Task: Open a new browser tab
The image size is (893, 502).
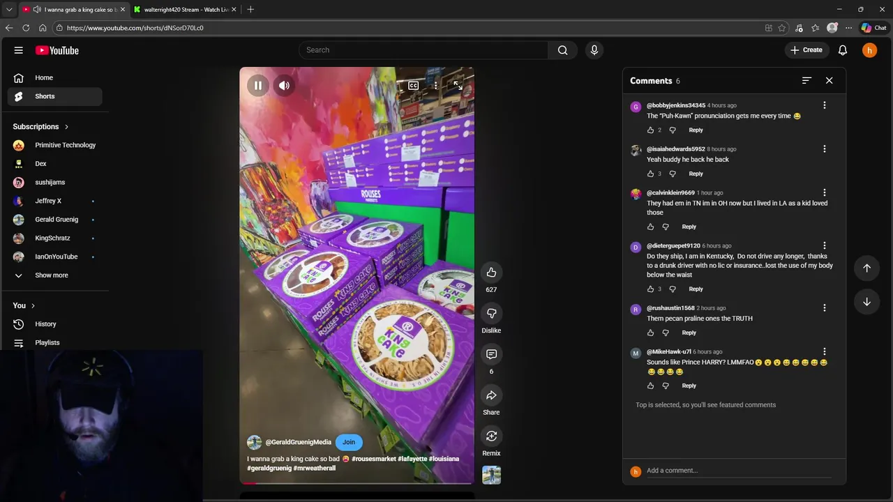Action: point(250,9)
